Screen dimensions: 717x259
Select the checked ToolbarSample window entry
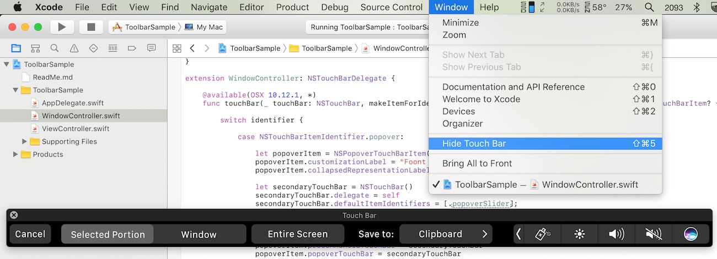pos(545,184)
